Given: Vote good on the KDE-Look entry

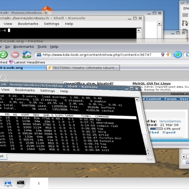Looking at the screenshot, I should [169, 132].
